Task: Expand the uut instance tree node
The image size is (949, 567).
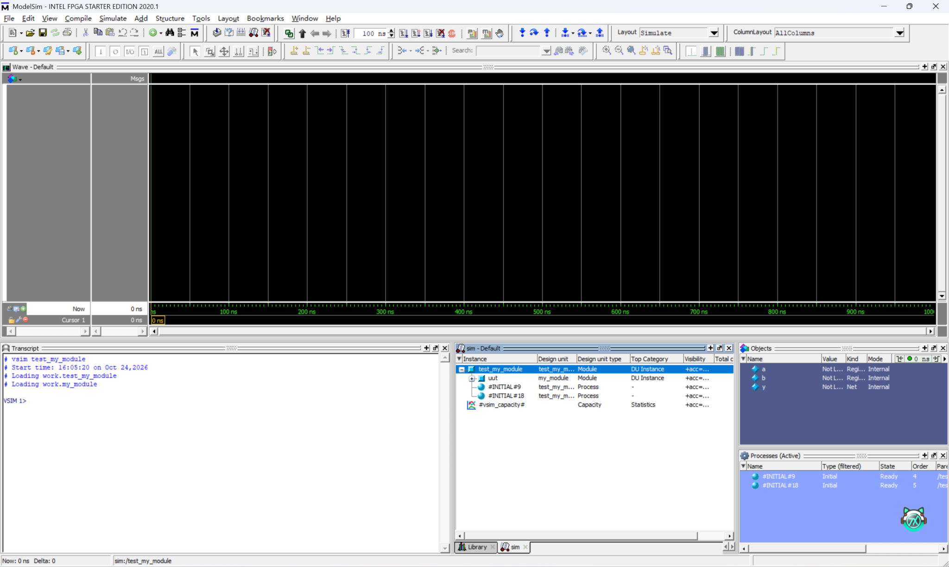Action: (472, 378)
